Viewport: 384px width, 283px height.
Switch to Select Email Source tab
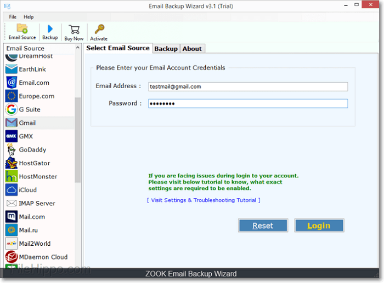(x=118, y=48)
